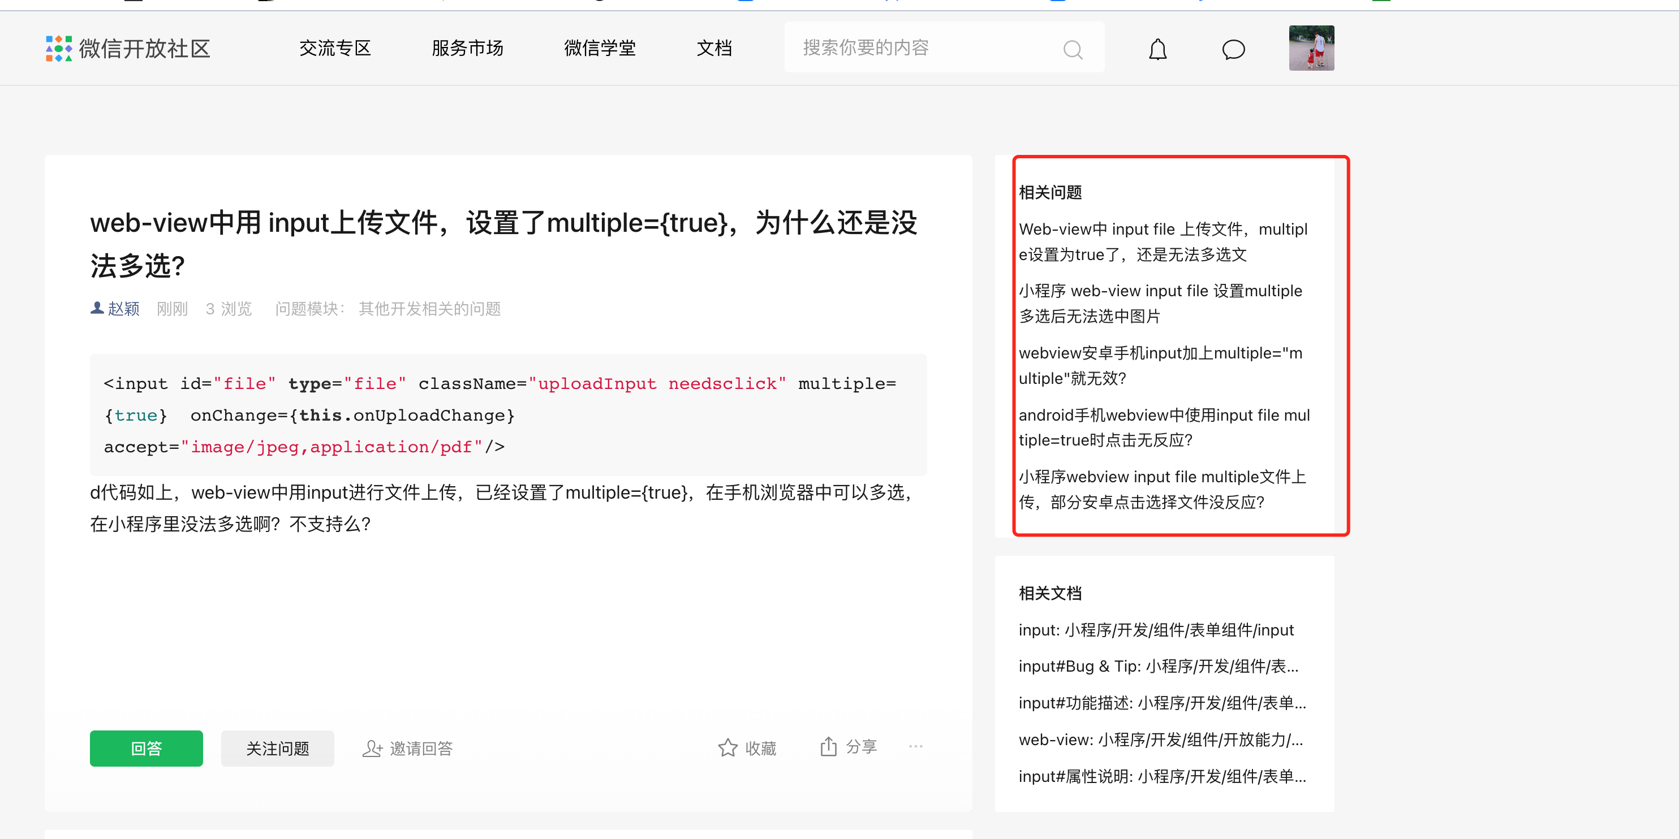1679x839 pixels.
Task: Click author name 赵颖
Action: point(124,309)
